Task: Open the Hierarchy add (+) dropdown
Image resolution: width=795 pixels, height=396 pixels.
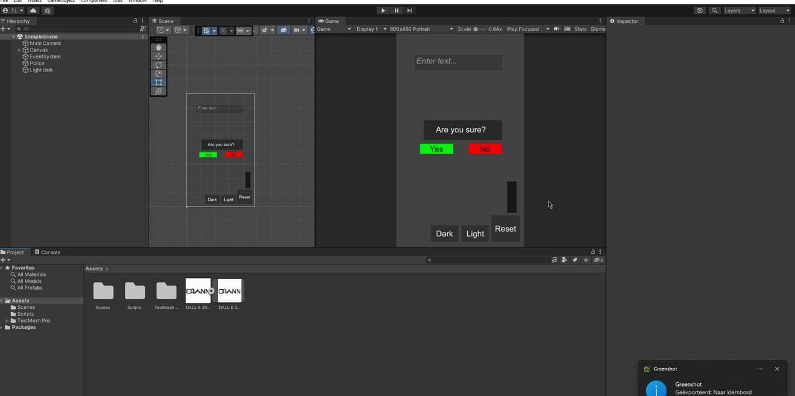Action: pyautogui.click(x=6, y=29)
